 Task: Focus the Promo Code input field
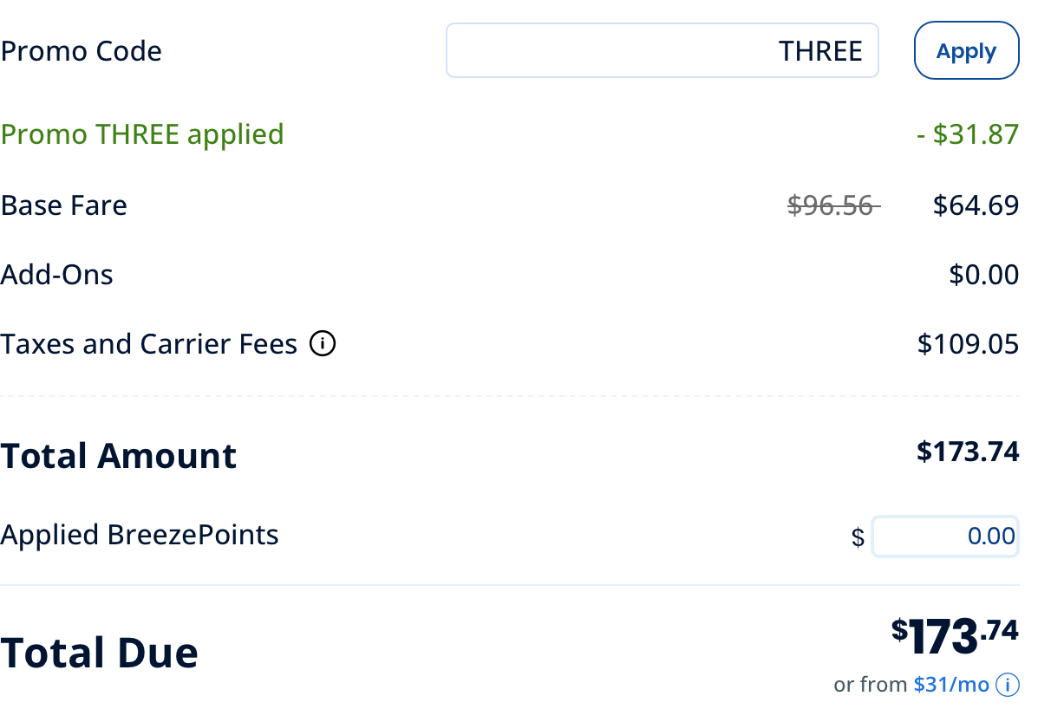pyautogui.click(x=662, y=51)
